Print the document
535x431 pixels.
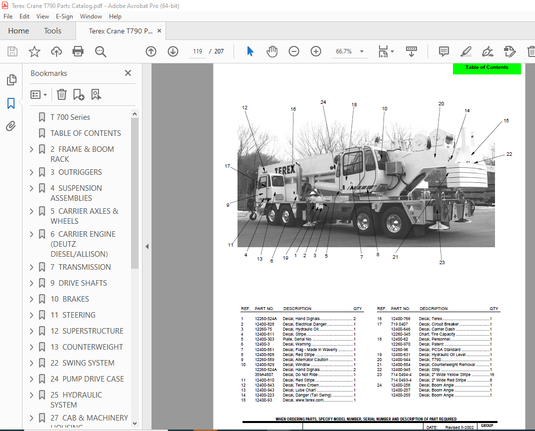click(x=78, y=51)
